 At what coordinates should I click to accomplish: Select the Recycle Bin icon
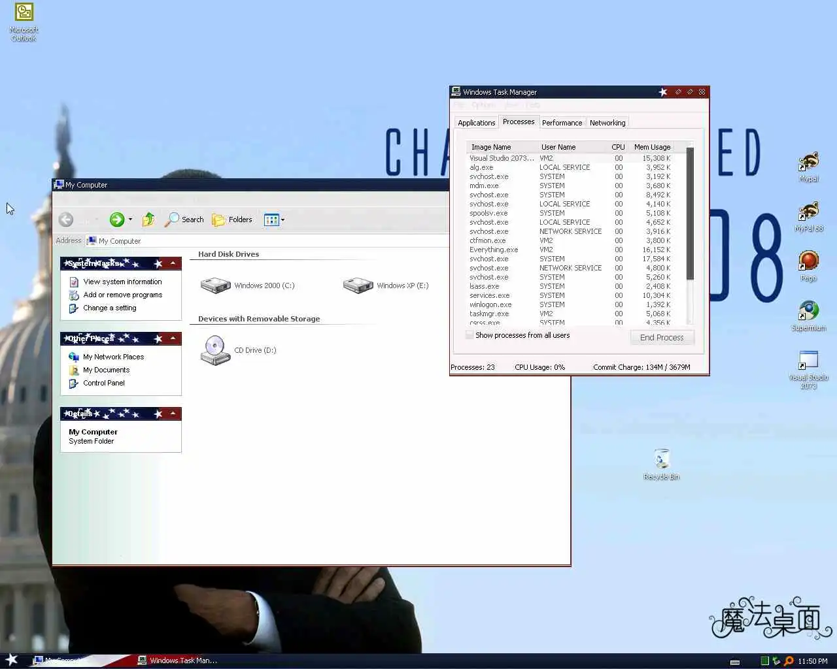pos(662,464)
